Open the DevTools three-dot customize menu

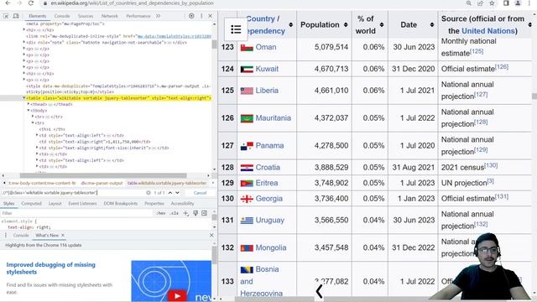click(x=201, y=16)
